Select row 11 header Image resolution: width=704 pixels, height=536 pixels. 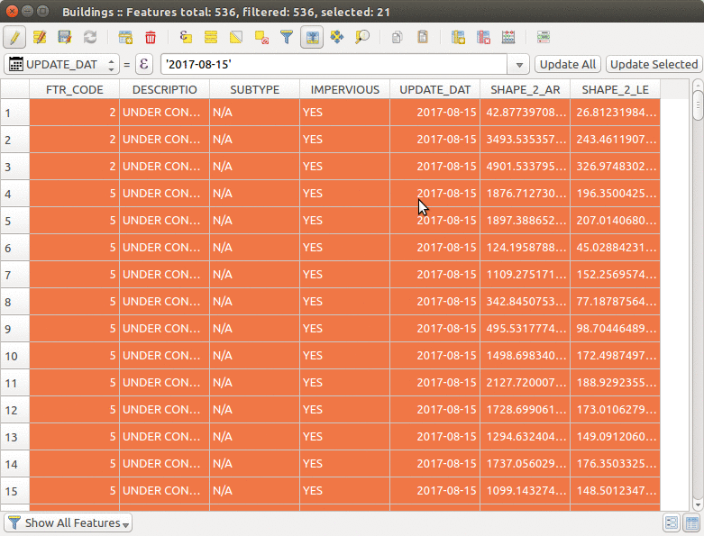pos(14,383)
